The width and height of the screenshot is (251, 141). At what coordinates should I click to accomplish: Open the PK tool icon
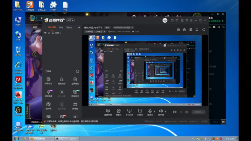tap(62, 117)
